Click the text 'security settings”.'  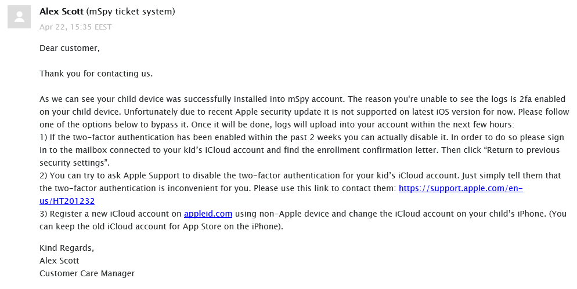[x=75, y=163]
